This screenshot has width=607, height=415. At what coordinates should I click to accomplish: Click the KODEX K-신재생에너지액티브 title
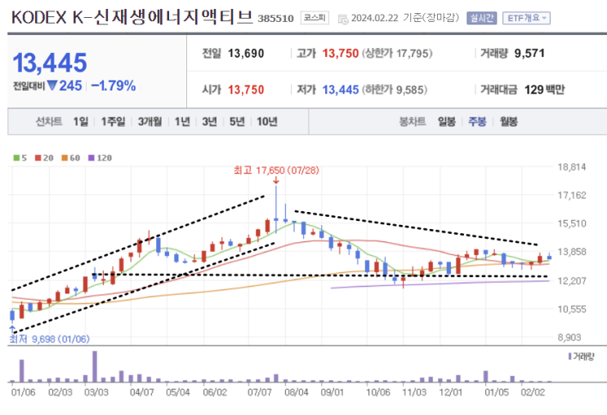click(132, 17)
